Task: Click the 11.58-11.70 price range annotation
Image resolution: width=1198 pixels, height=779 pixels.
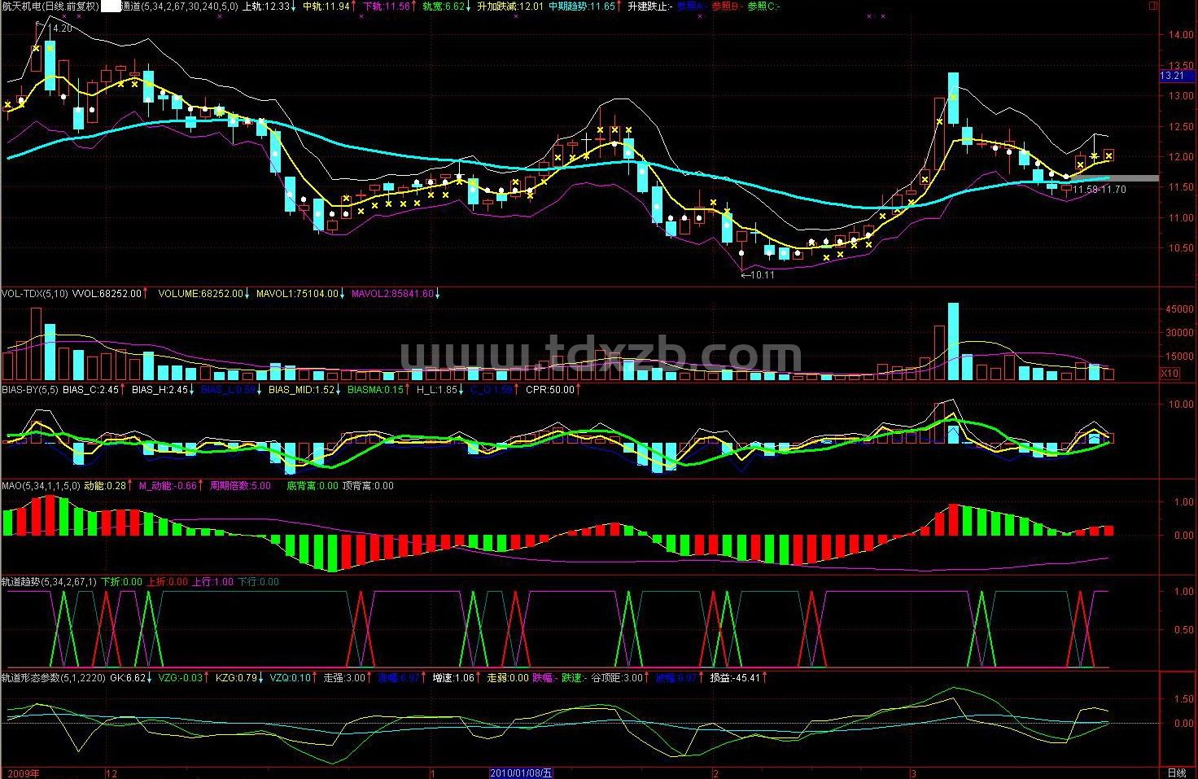Action: click(x=1099, y=190)
